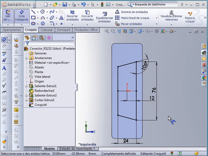Expand the Cortar-Extruir1 feature node

pyautogui.click(x=26, y=100)
